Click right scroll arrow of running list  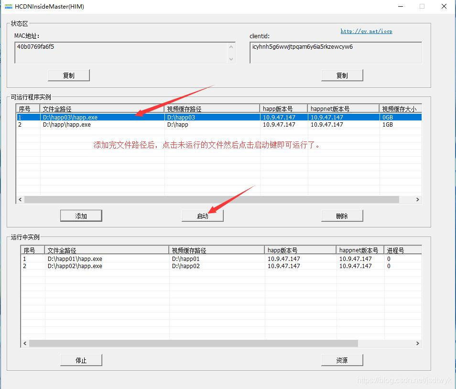(418, 343)
